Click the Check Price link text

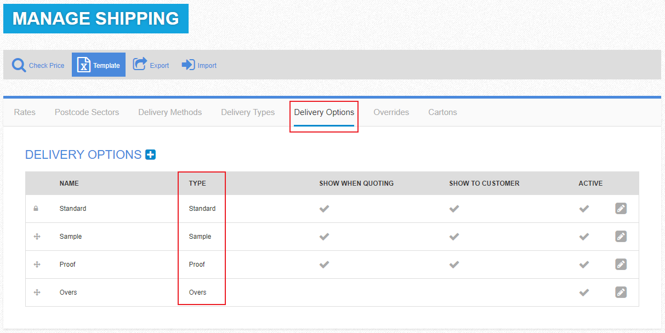[47, 66]
